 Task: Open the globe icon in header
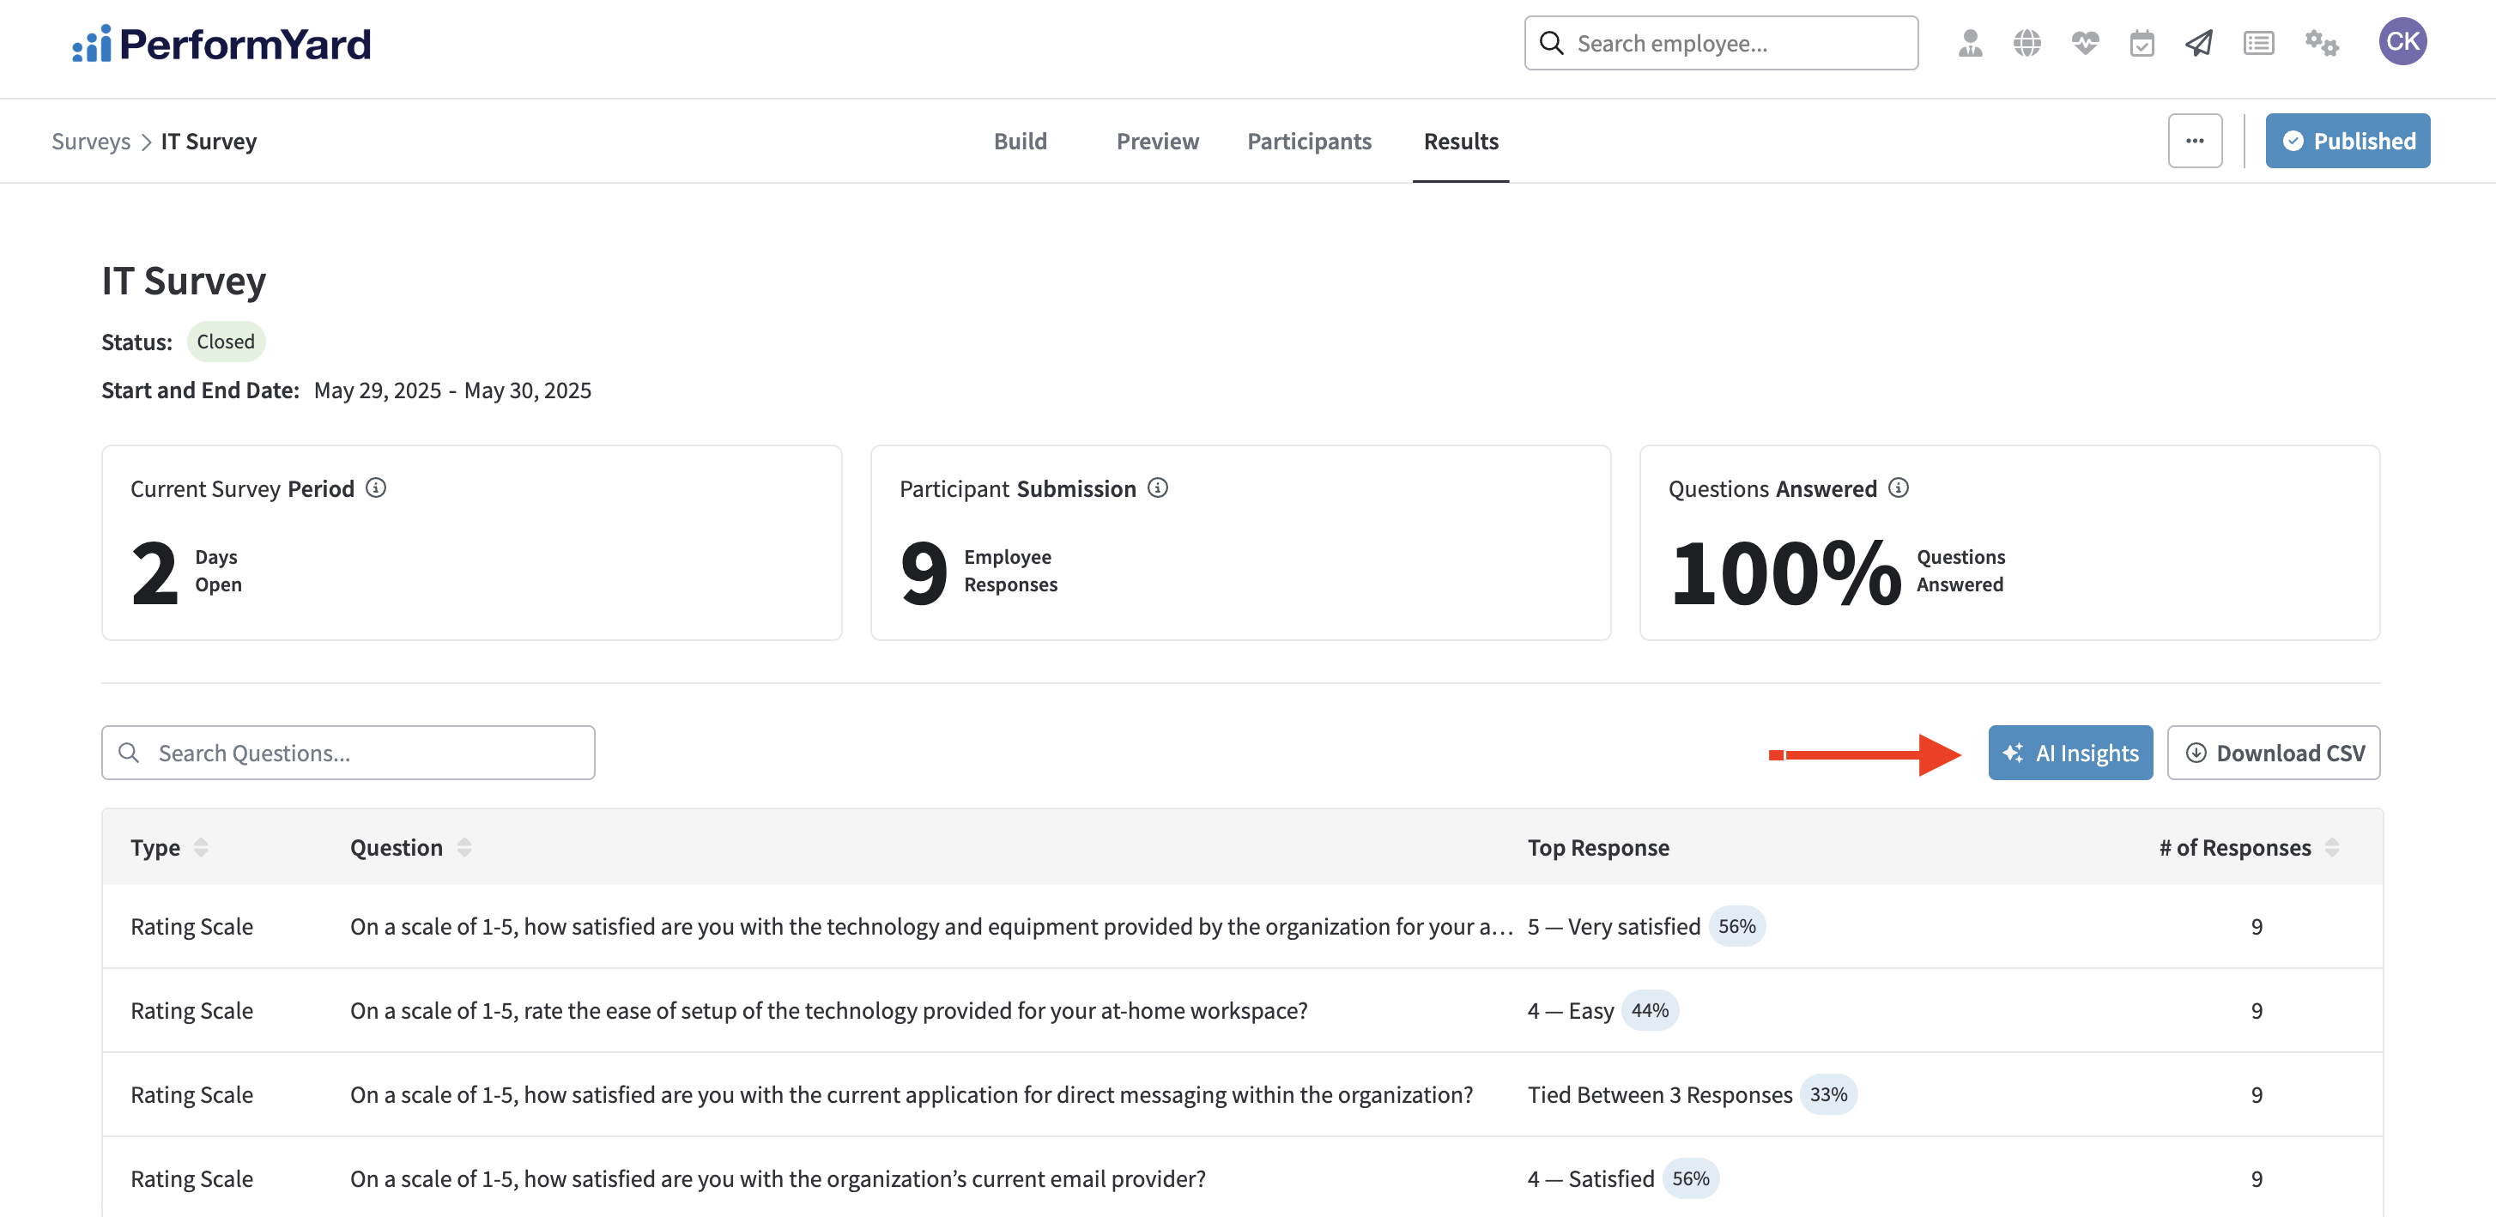tap(2026, 44)
